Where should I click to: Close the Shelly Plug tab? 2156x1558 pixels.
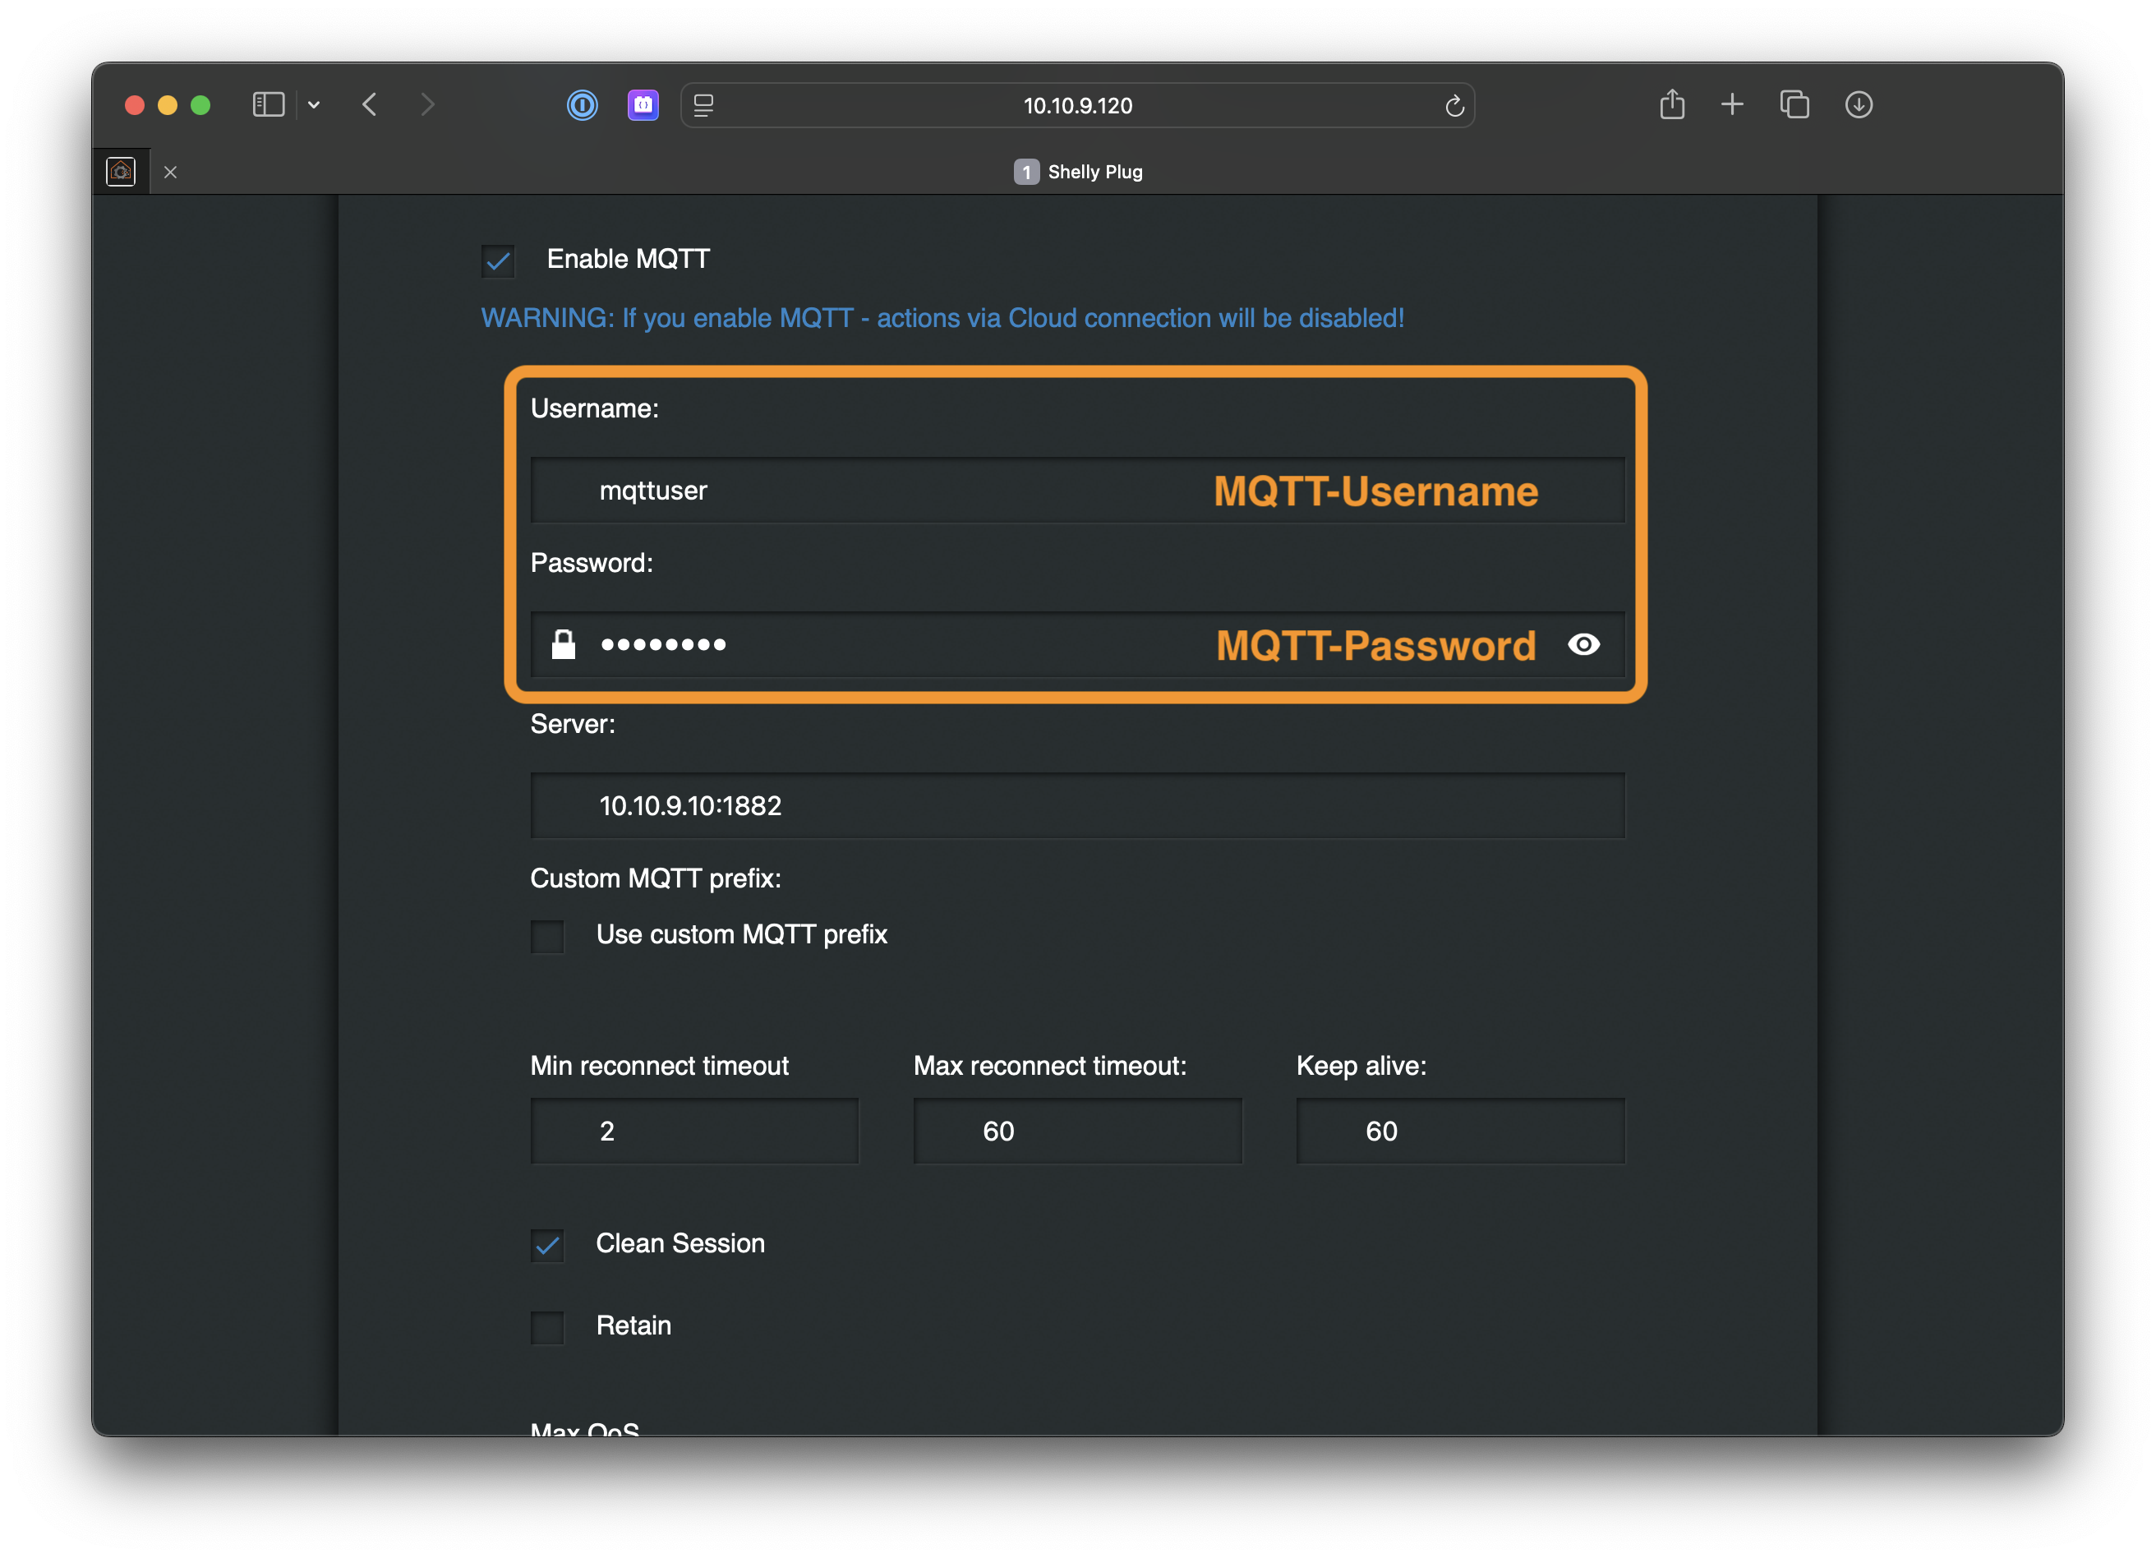tap(170, 172)
